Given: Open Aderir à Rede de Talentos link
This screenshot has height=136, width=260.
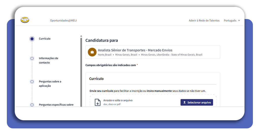Looking at the screenshot, I should pyautogui.click(x=204, y=20).
